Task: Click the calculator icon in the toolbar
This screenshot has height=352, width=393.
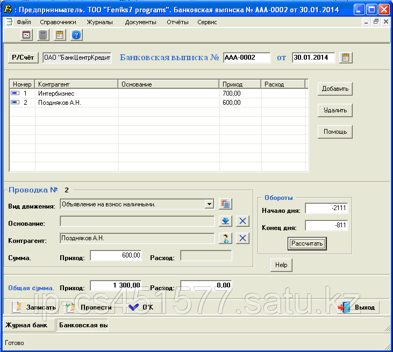Action: click(x=43, y=35)
